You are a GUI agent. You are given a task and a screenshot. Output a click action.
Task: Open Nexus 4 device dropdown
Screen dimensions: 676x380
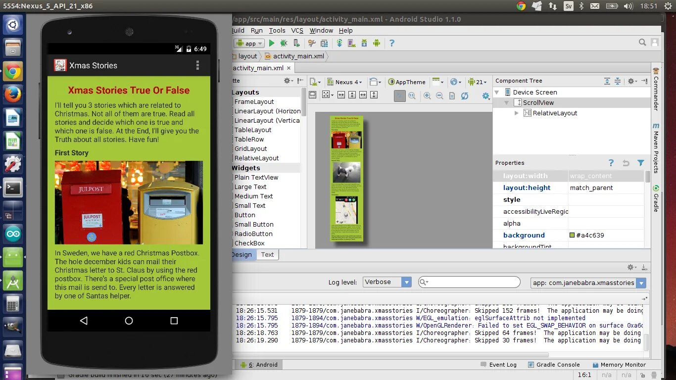tap(344, 82)
